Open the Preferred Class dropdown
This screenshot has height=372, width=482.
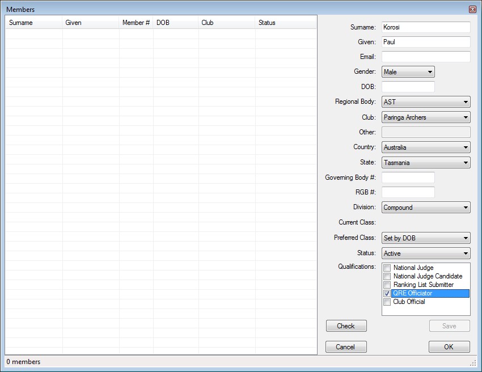click(426, 238)
